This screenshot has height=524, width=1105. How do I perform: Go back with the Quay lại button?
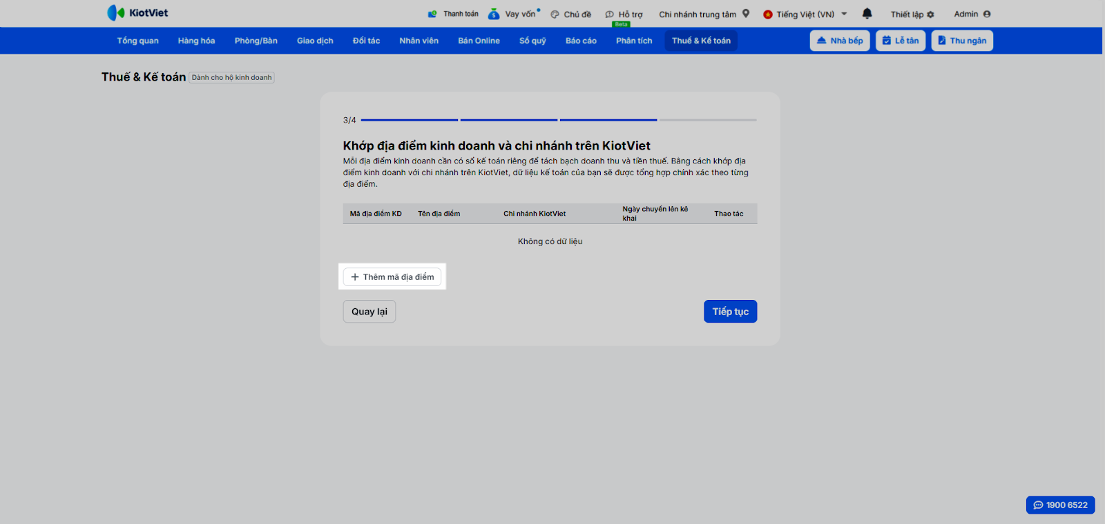pos(369,312)
